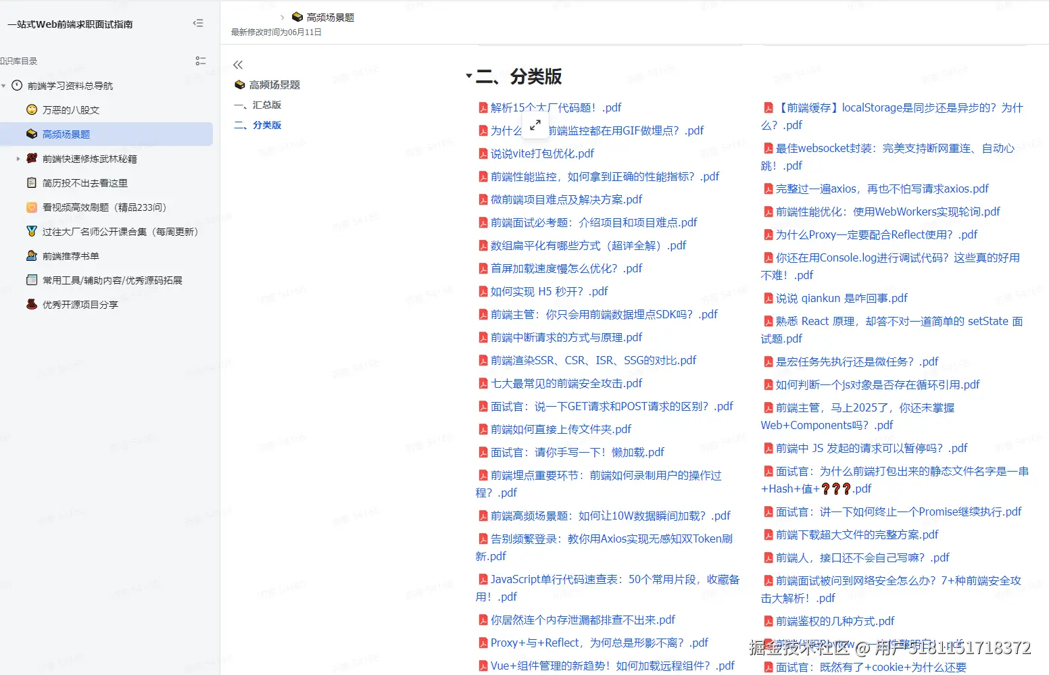Screen dimensions: 1049x675
Task: Click the fullscreen expand arrow over the document
Action: 535,125
